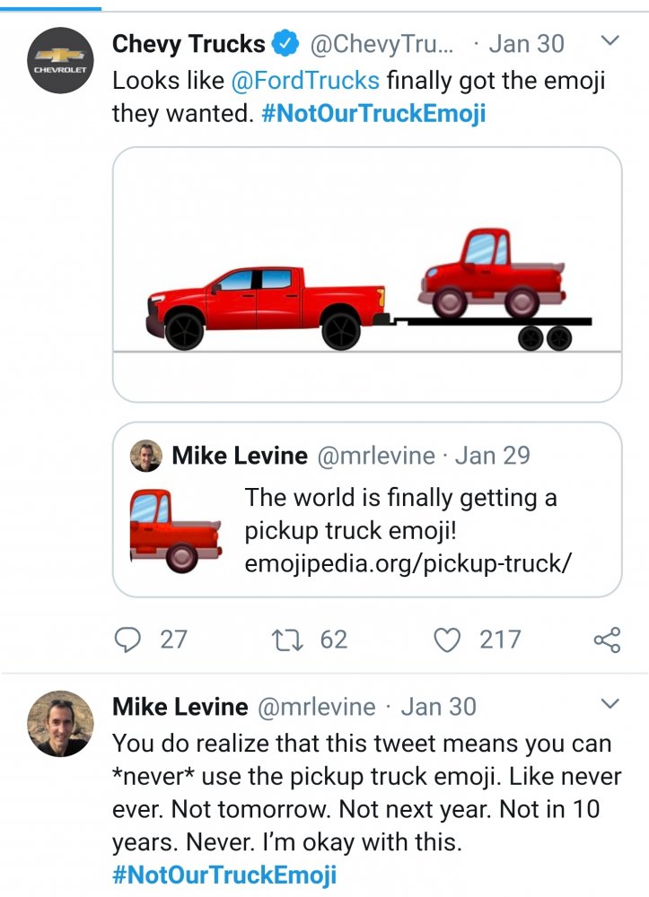Tap small Mike Levine avatar in quoted tweet
The image size is (649, 897).
[146, 456]
